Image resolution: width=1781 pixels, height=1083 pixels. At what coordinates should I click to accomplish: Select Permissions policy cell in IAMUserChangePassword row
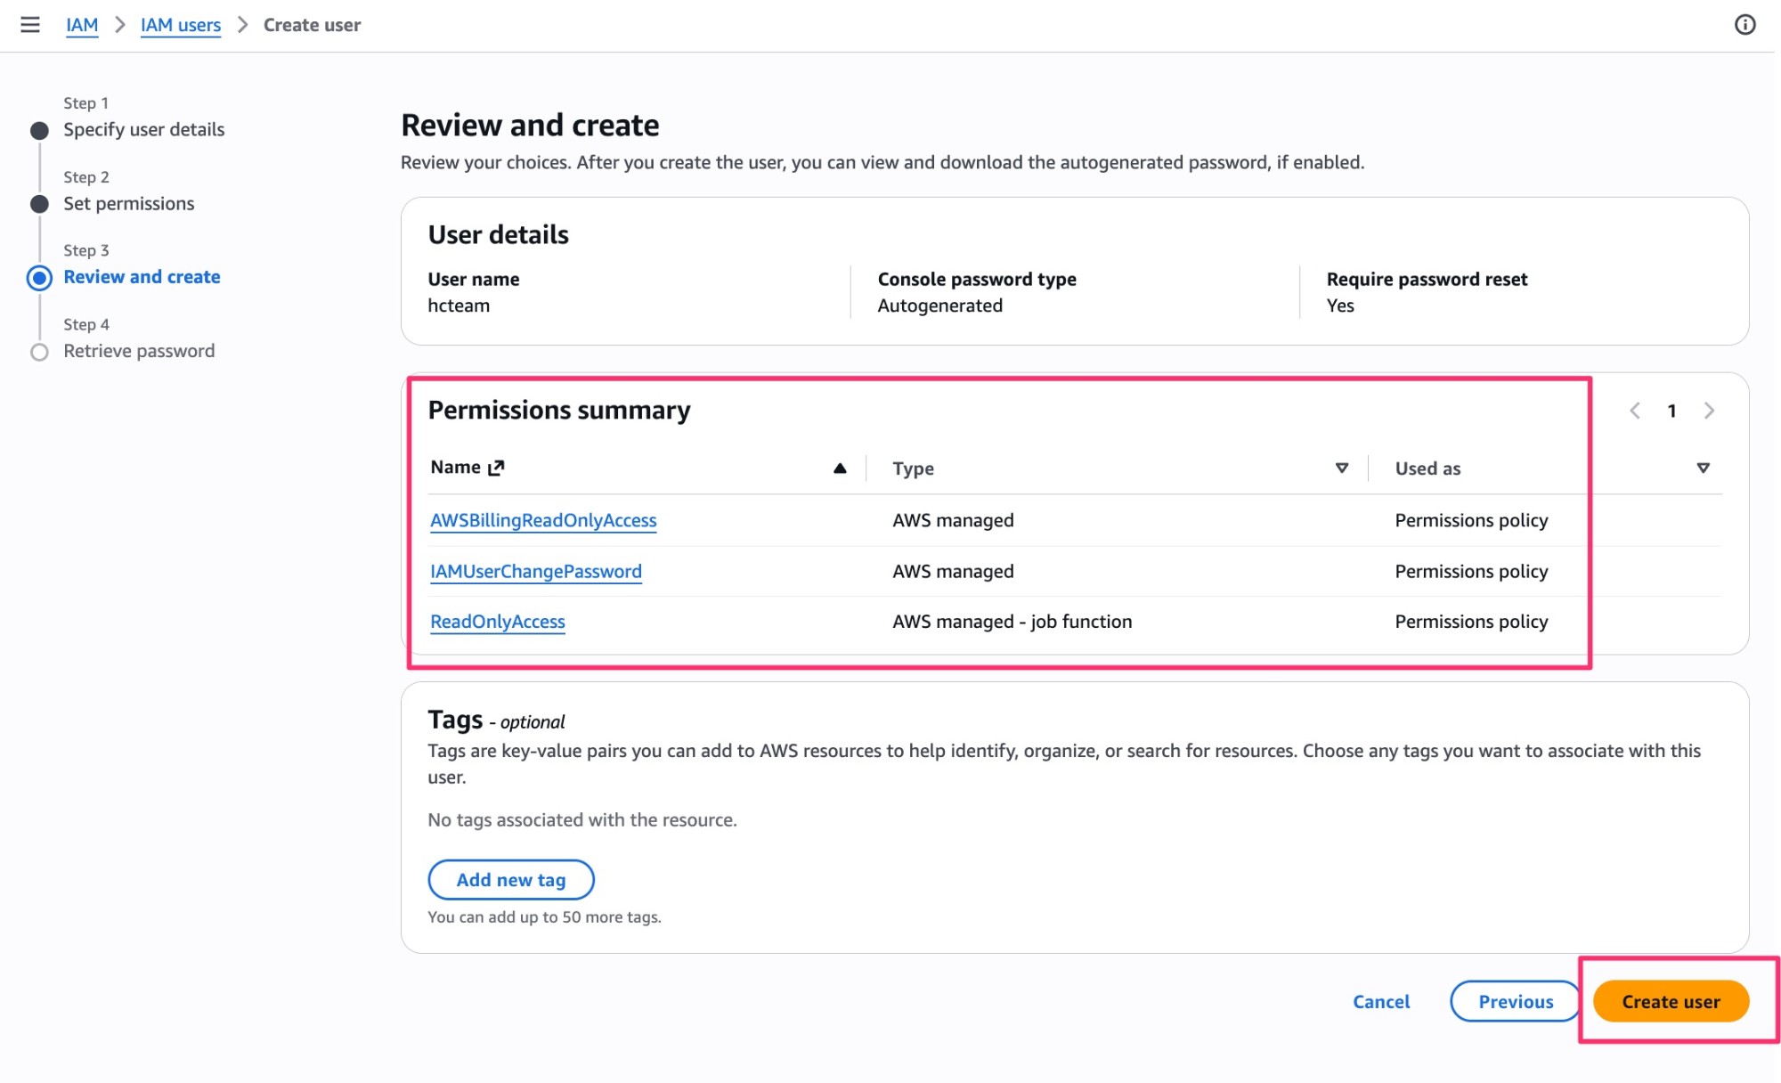1471,571
